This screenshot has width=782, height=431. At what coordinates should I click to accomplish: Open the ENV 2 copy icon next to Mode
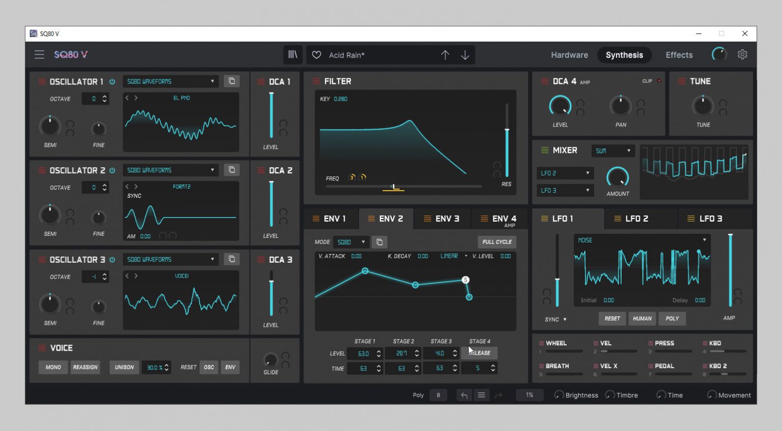click(x=380, y=241)
